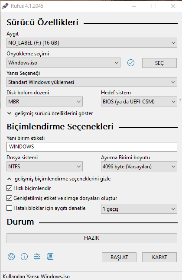Image resolution: width=182 pixels, height=280 pixels.
Task: Click the checksum checkmark icon next to SEÇ
Action: click(x=131, y=63)
